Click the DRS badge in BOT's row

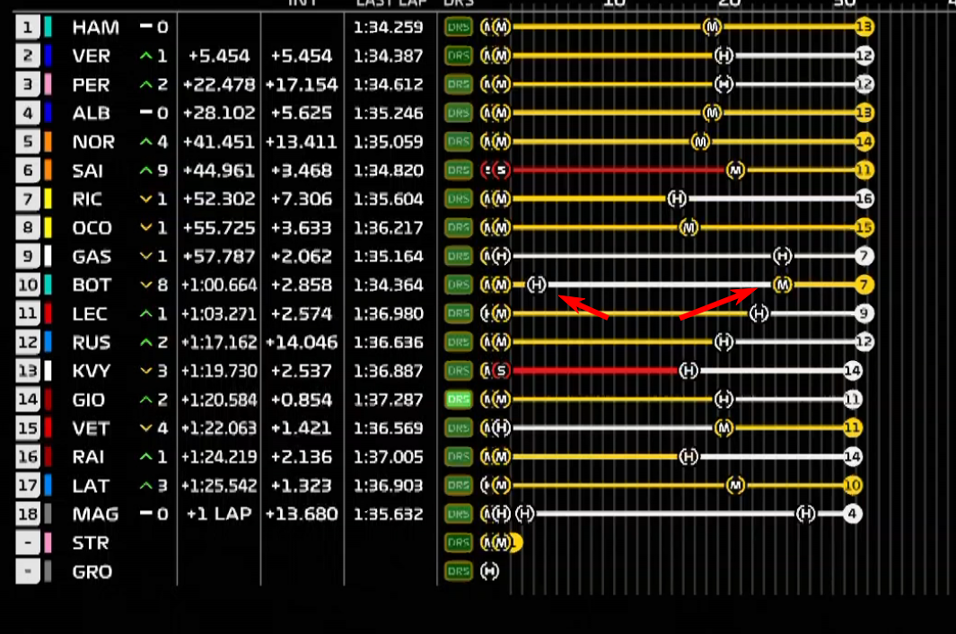458,285
